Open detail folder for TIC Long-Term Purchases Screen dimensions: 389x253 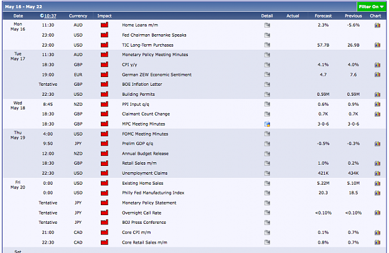[267, 45]
